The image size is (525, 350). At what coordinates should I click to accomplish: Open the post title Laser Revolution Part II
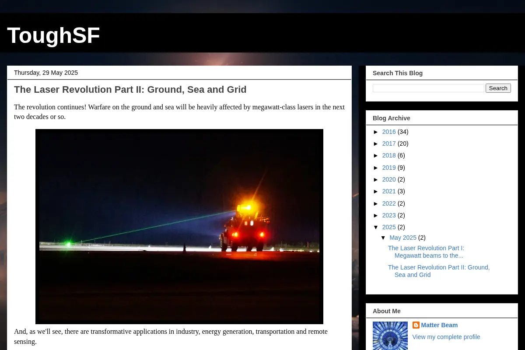130,90
